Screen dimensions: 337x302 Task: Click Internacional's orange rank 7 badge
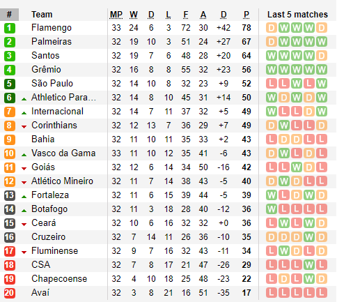tap(10, 112)
